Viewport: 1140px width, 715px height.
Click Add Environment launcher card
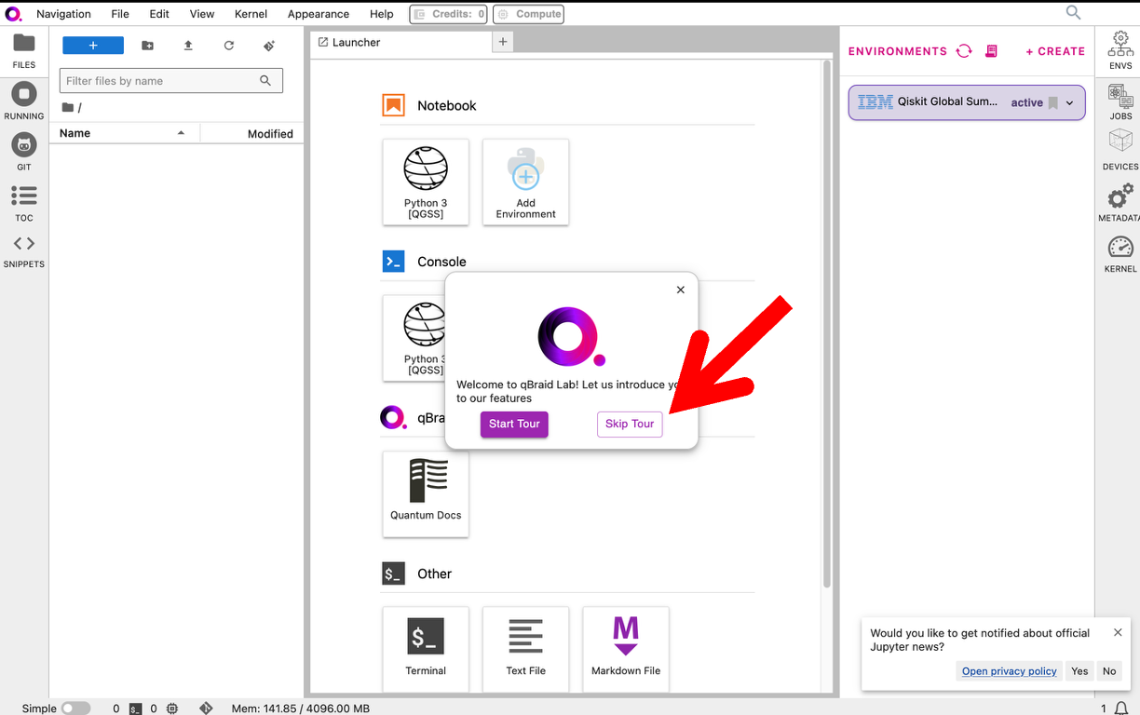[525, 182]
